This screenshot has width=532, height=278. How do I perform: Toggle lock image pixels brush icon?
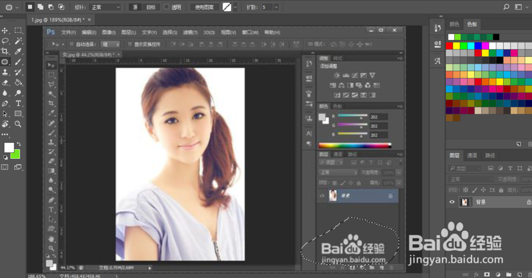click(x=475, y=190)
